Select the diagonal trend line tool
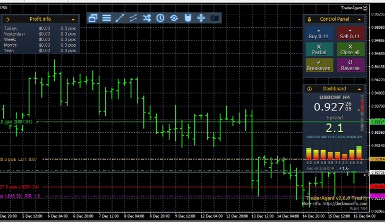385x223 pixels. click(x=120, y=18)
